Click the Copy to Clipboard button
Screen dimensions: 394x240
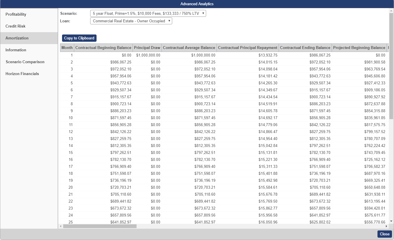tap(79, 38)
